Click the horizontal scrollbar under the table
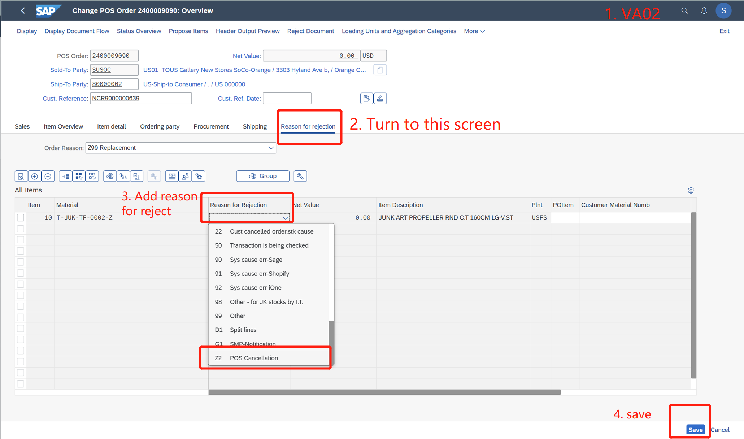The height and width of the screenshot is (439, 744). click(x=384, y=392)
